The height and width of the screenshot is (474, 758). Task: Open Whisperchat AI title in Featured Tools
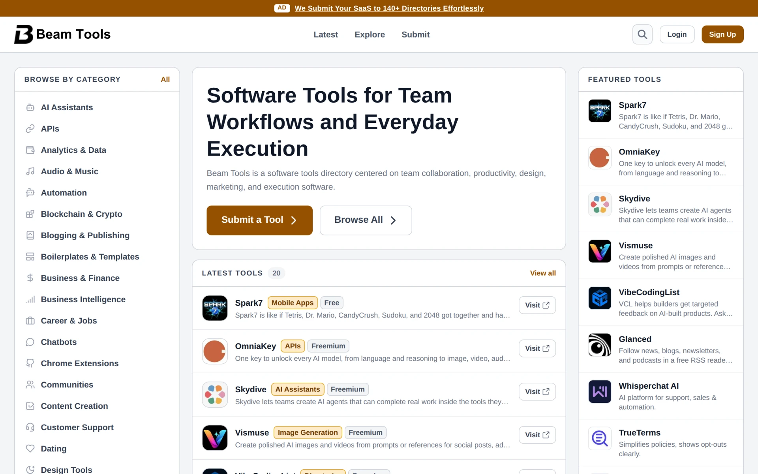649,386
